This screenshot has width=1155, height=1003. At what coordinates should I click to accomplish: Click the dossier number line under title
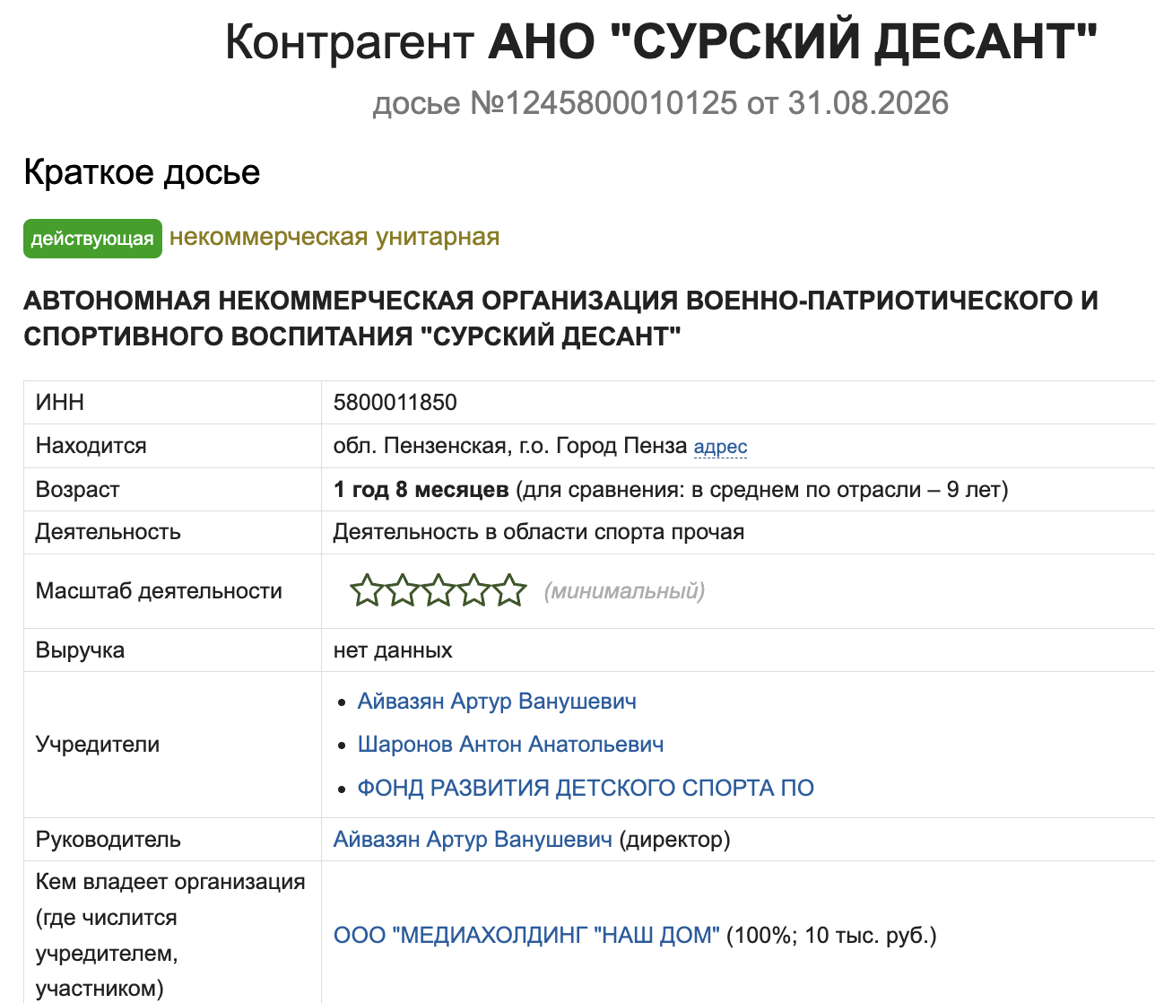[x=661, y=103]
